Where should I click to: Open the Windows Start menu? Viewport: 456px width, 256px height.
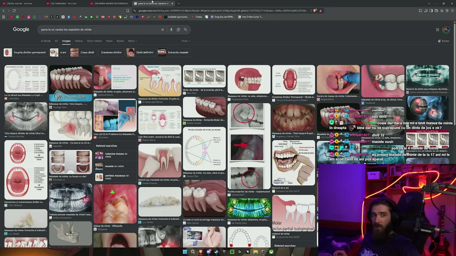(x=185, y=252)
